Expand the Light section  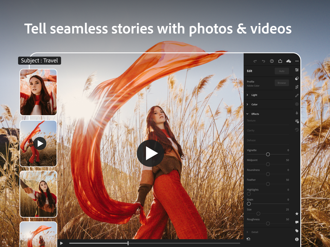pos(255,95)
